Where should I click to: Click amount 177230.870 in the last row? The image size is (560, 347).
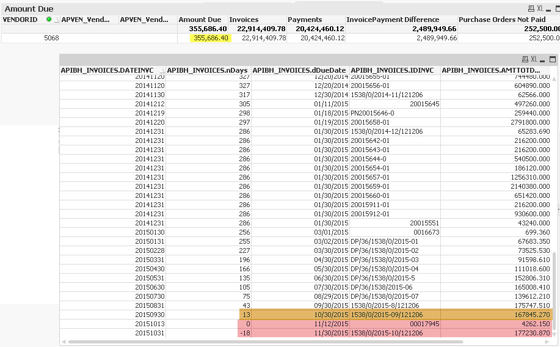(532, 333)
